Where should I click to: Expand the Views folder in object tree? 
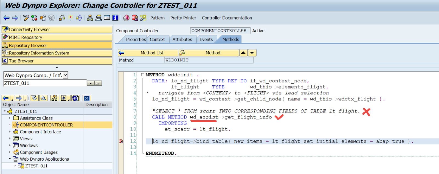click(10, 139)
